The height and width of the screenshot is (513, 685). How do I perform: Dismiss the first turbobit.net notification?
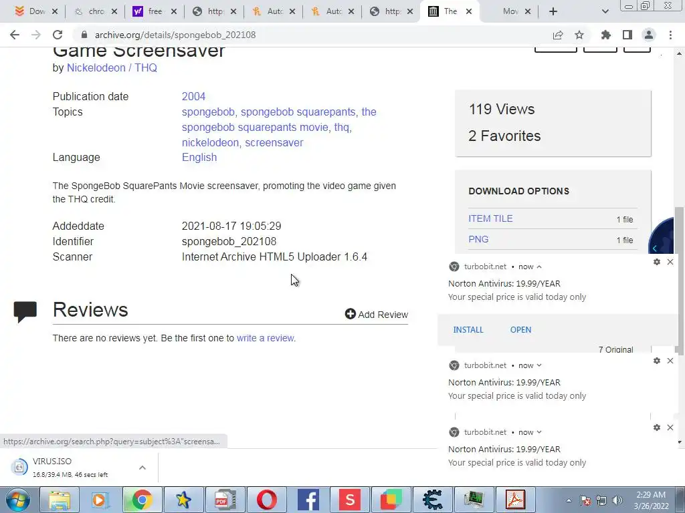pos(670,262)
